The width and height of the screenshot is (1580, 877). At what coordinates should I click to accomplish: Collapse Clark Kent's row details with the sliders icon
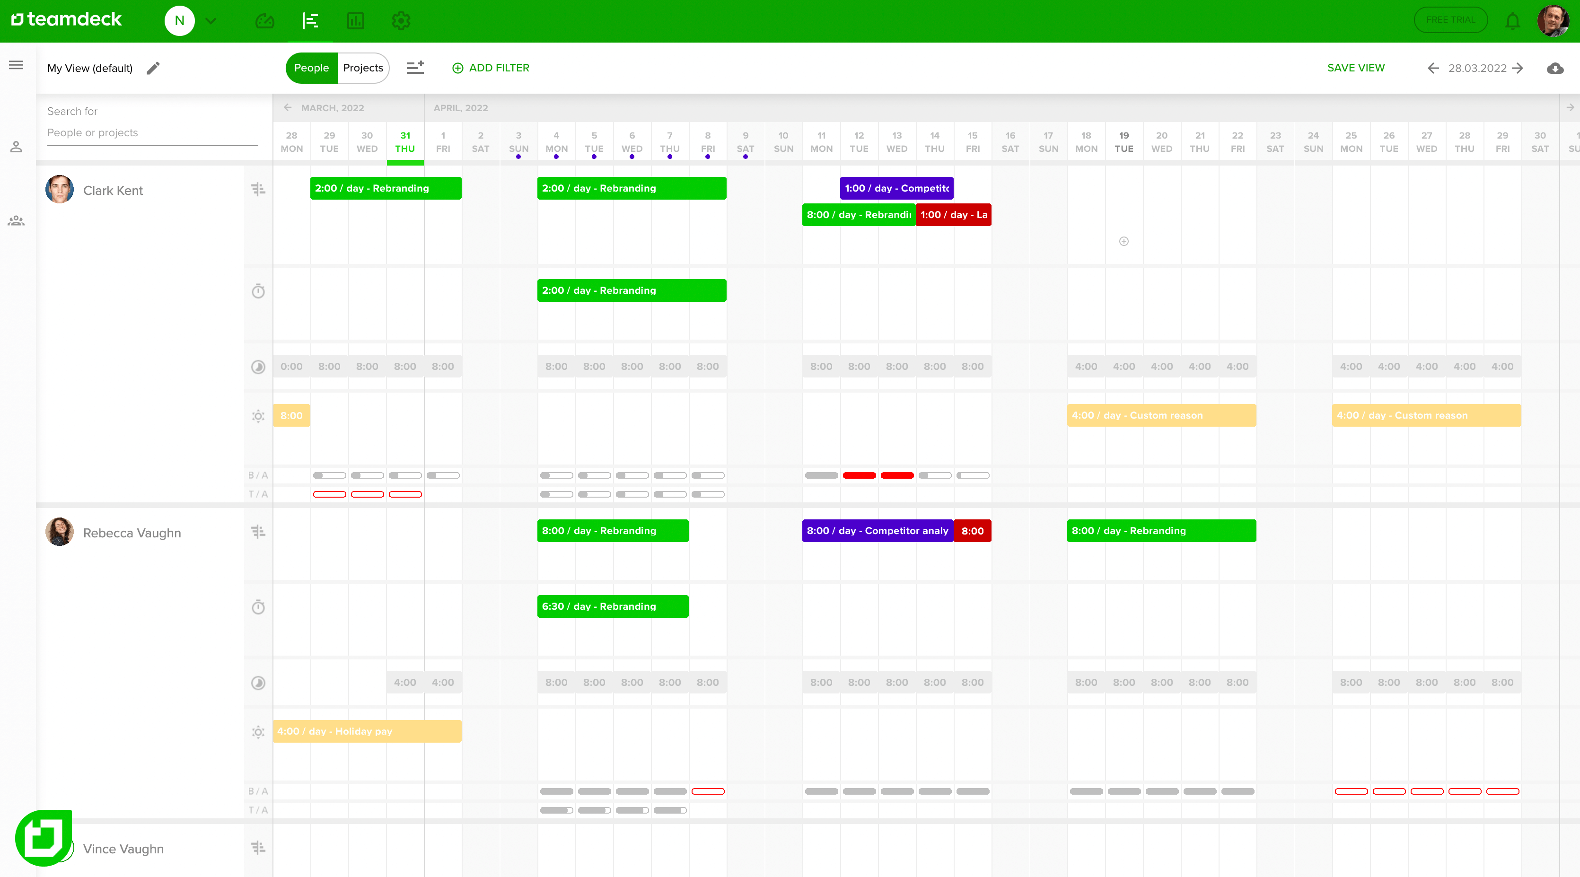258,190
